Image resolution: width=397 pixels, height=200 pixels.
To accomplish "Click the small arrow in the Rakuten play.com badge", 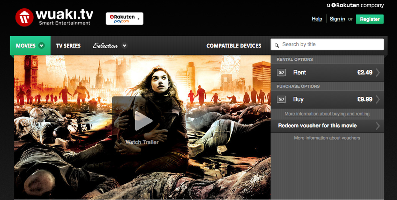I will point(138,19).
